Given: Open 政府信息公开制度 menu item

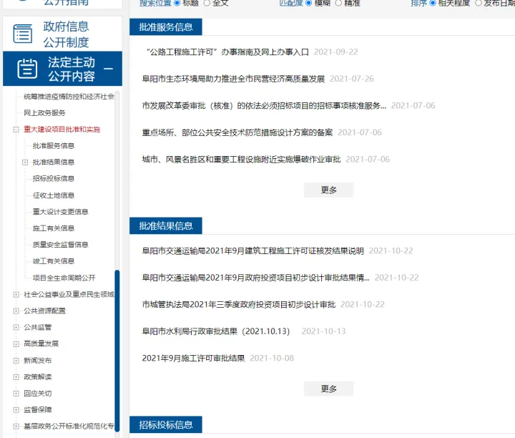Looking at the screenshot, I should point(62,34).
